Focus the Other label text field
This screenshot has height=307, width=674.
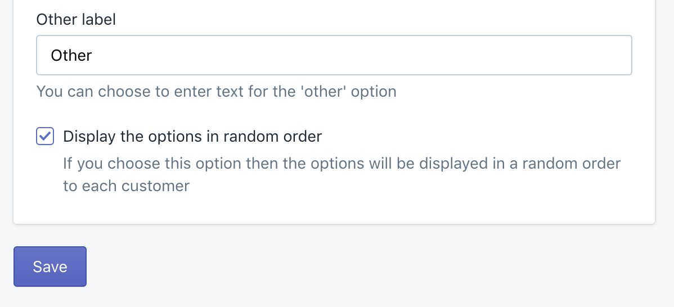coord(334,55)
